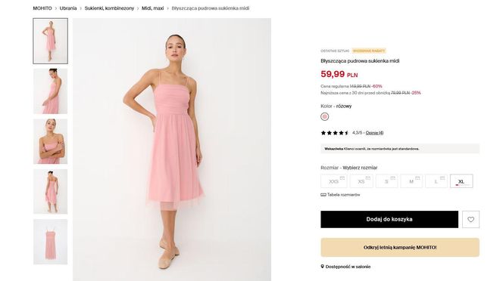Select size XS
The image size is (503, 281).
[361, 181]
